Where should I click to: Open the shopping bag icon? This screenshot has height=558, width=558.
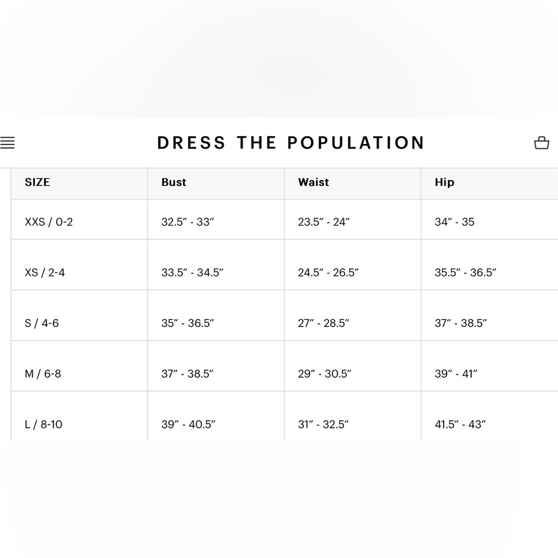tap(542, 143)
